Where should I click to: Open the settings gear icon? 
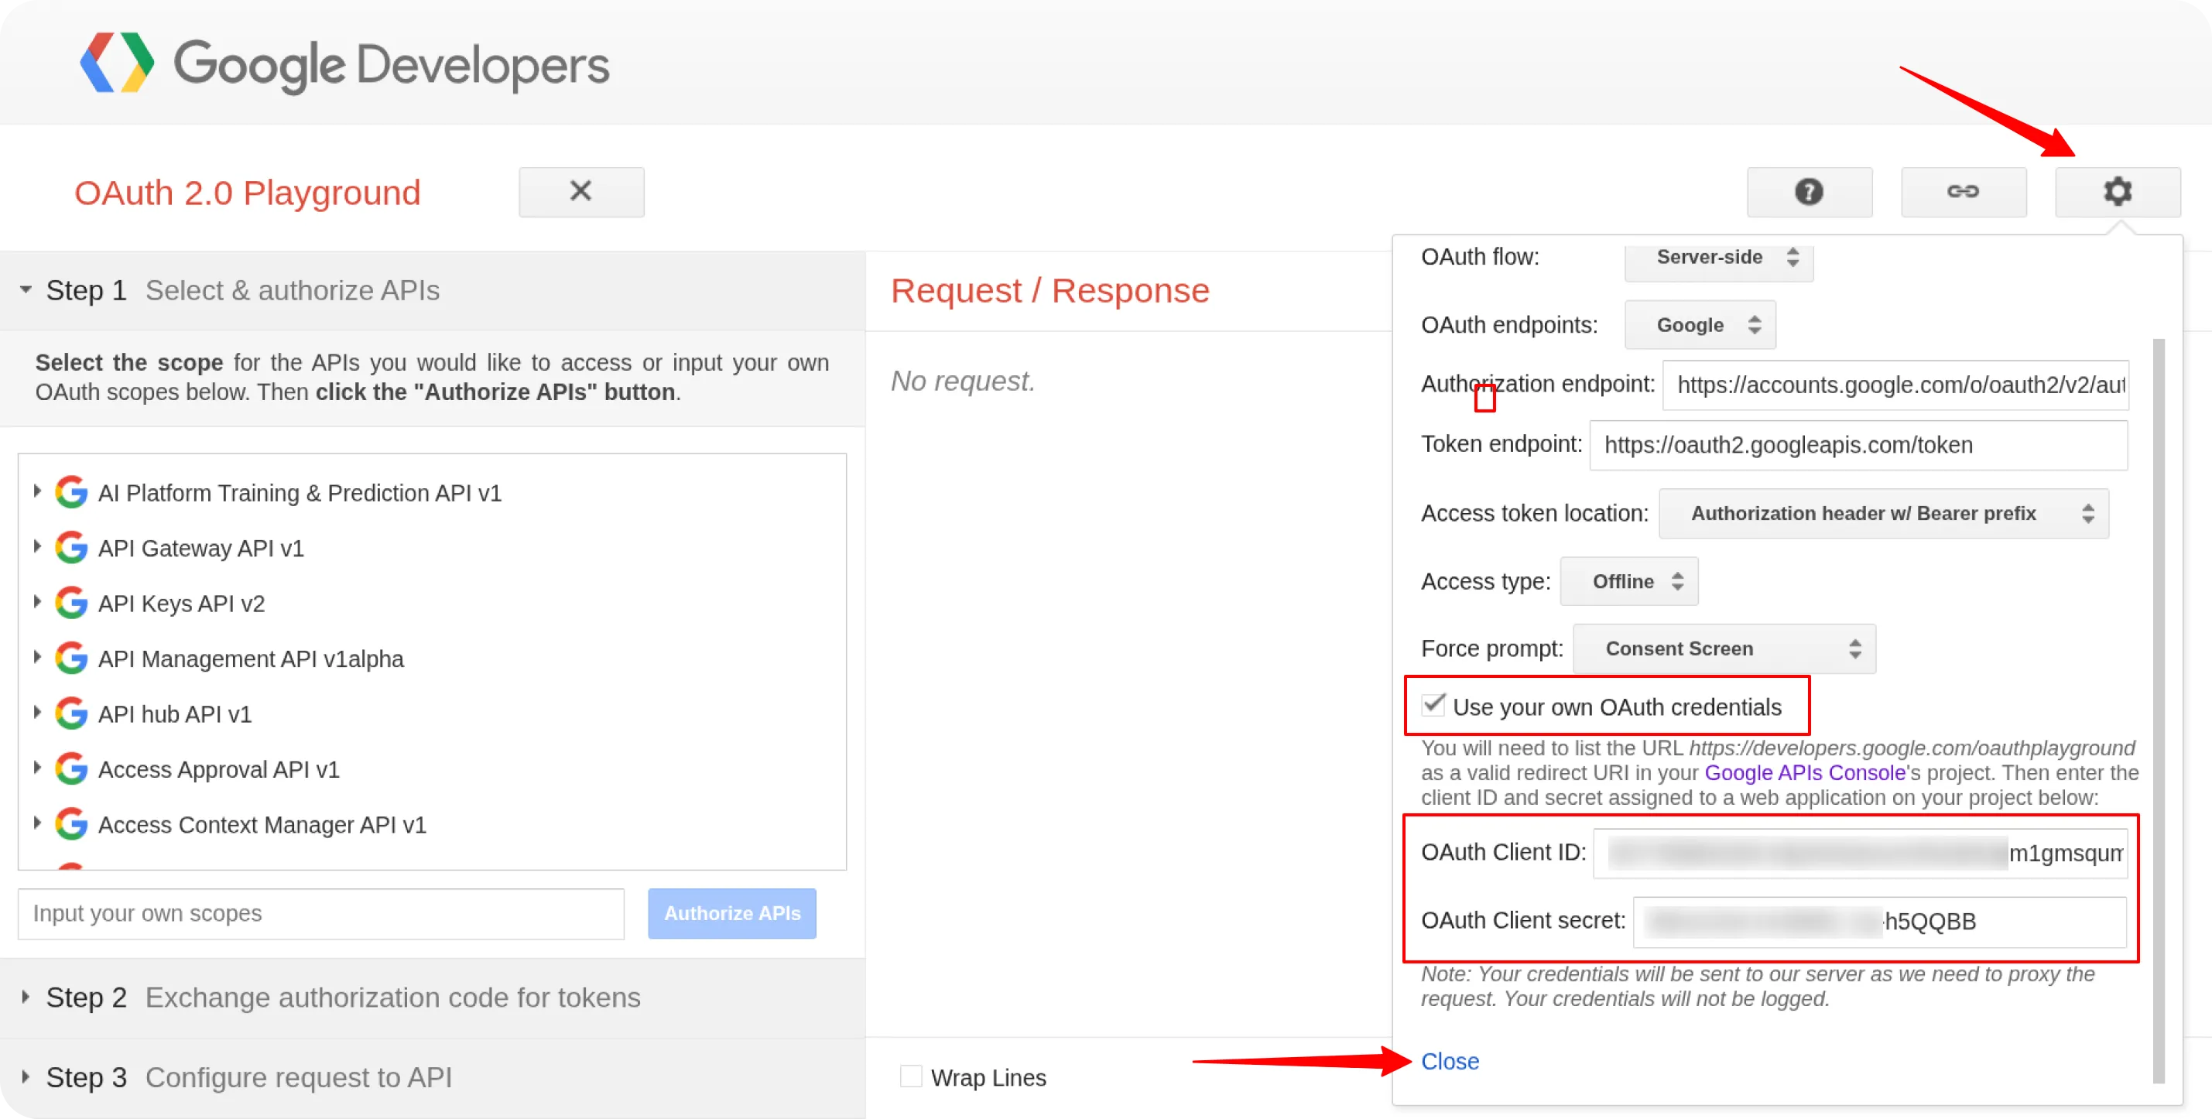click(x=2118, y=191)
